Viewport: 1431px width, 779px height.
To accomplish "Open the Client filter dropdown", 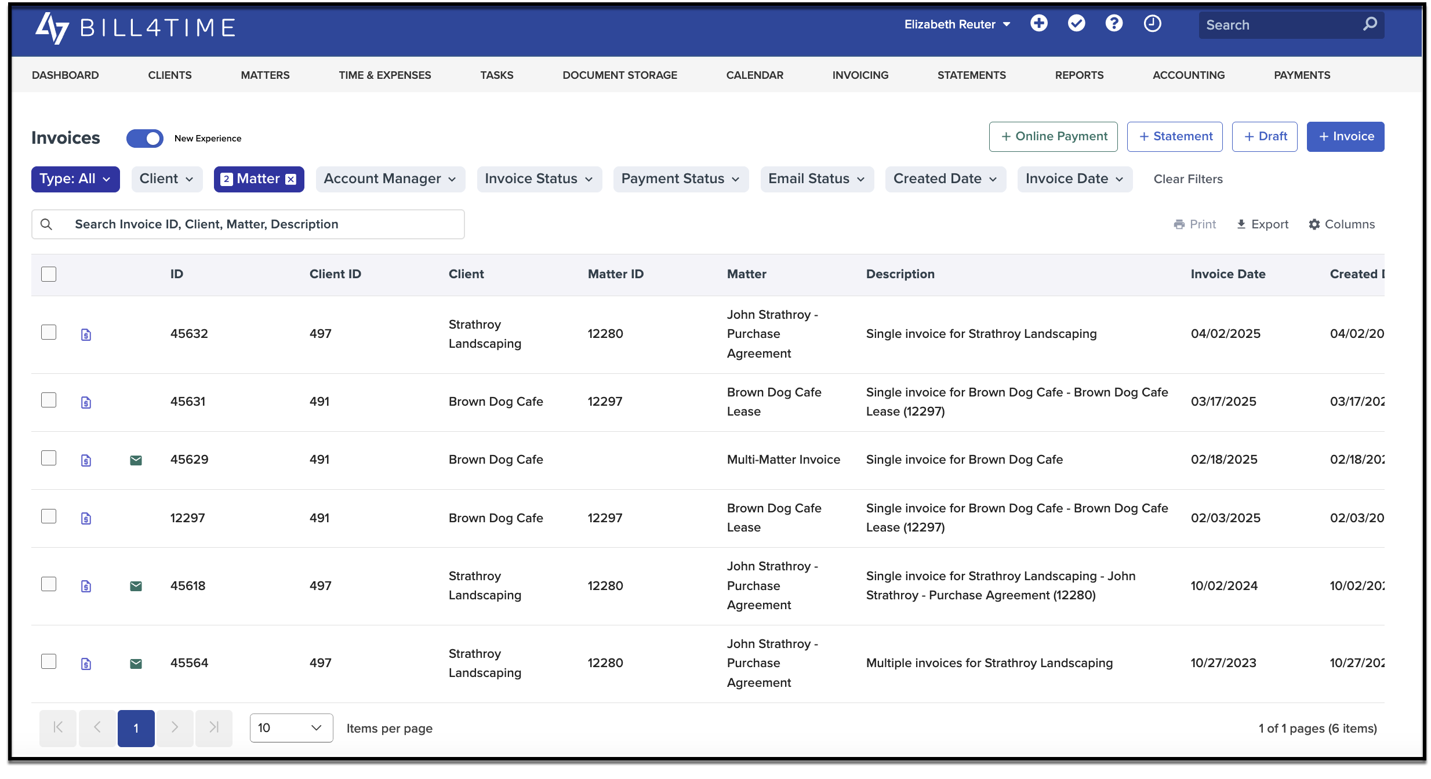I will point(167,179).
